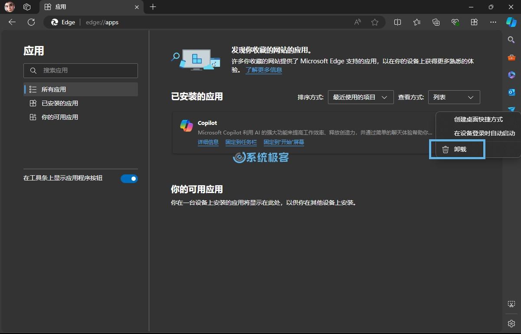Open the 了解更多信息 link
521x334 pixels.
[x=264, y=70]
